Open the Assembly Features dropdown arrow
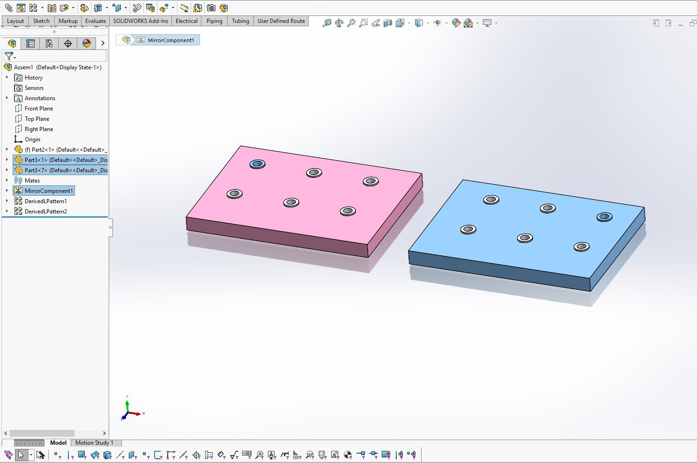The image size is (697, 463). (106, 8)
